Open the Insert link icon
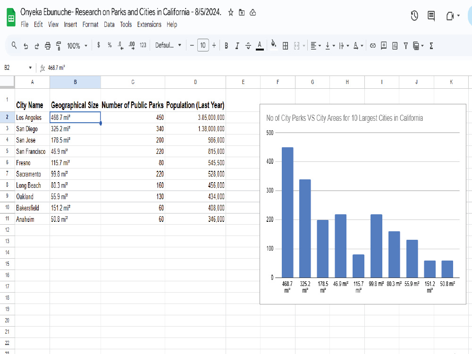Screen dimensions: 472x354 (x=372, y=45)
